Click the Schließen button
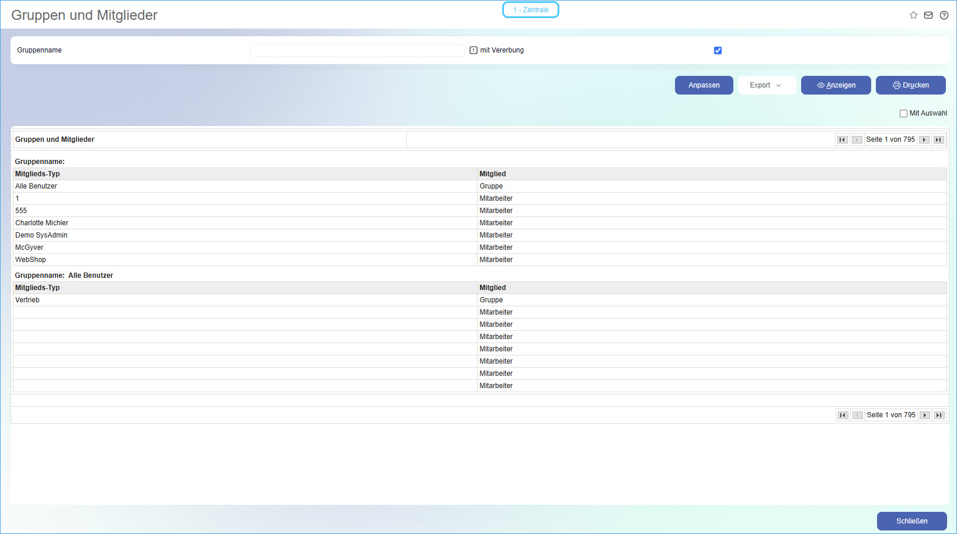957x534 pixels. (911, 521)
